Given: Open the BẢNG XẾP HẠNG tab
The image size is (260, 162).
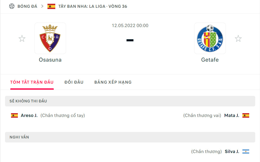Looking at the screenshot, I should click(x=113, y=82).
